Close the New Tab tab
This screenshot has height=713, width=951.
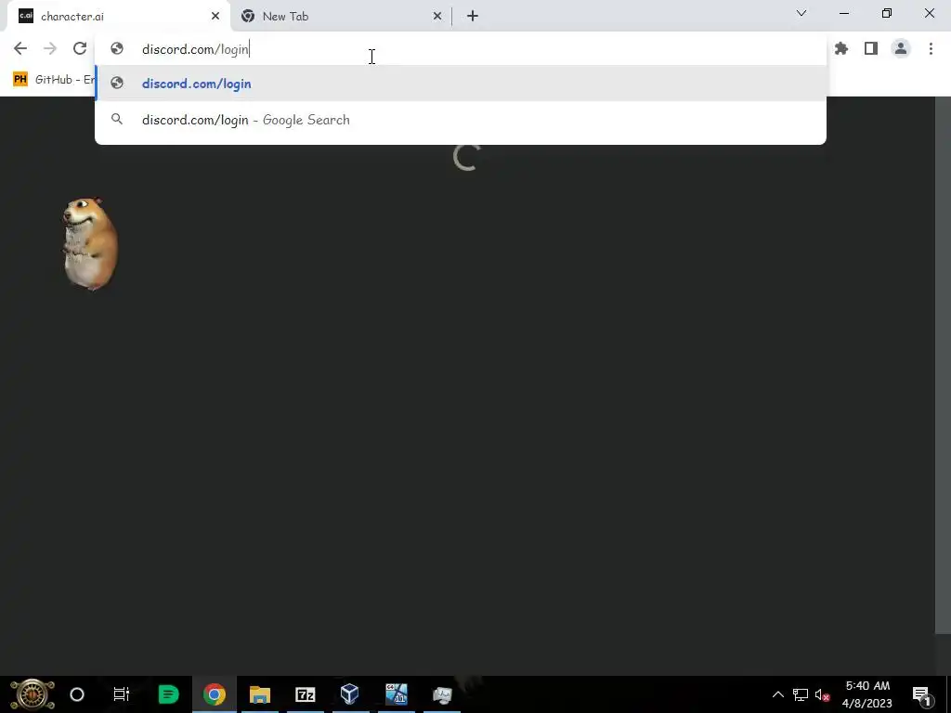pyautogui.click(x=437, y=17)
